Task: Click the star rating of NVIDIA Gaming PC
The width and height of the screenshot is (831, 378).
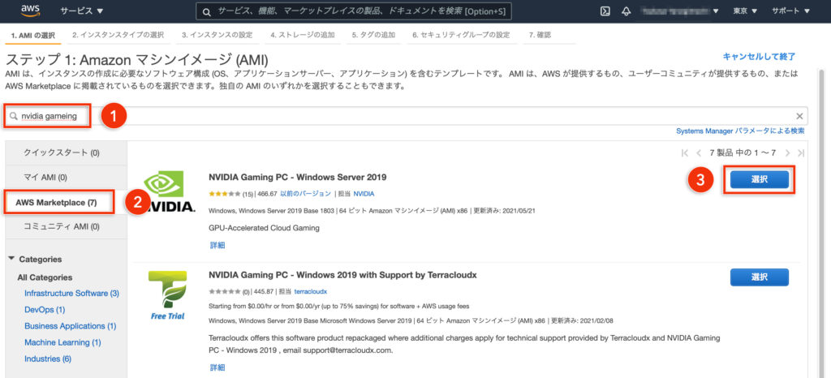Action: click(225, 194)
